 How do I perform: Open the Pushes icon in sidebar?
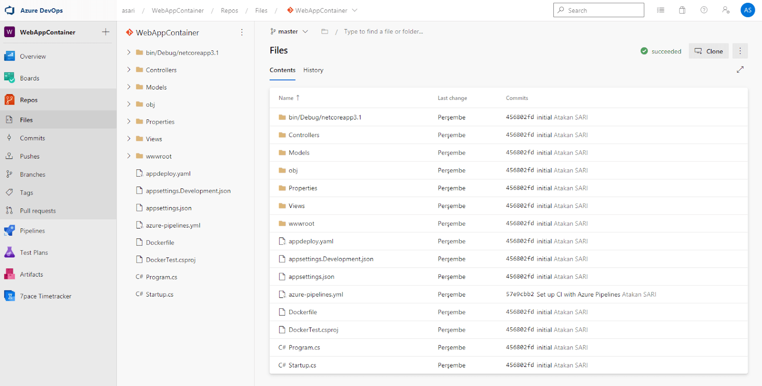pyautogui.click(x=9, y=156)
